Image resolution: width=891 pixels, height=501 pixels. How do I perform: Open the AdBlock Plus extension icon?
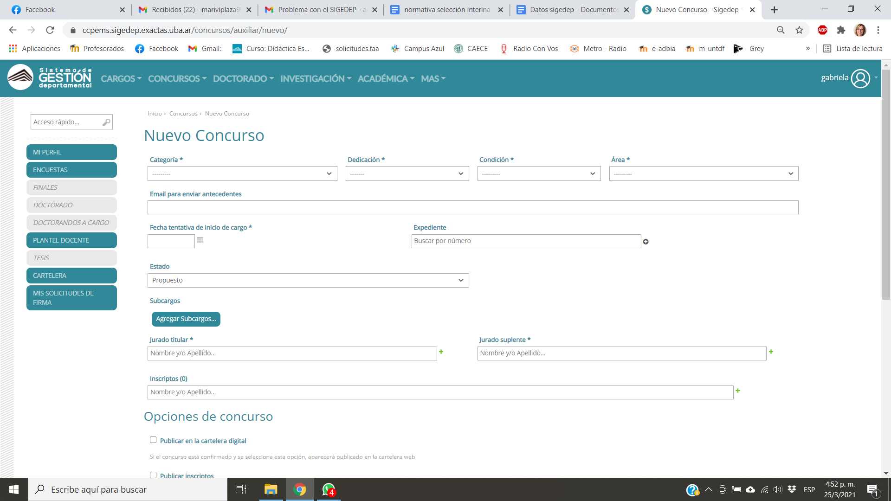click(822, 30)
